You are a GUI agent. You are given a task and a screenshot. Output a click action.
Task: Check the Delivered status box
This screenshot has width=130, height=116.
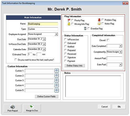tap(65, 43)
